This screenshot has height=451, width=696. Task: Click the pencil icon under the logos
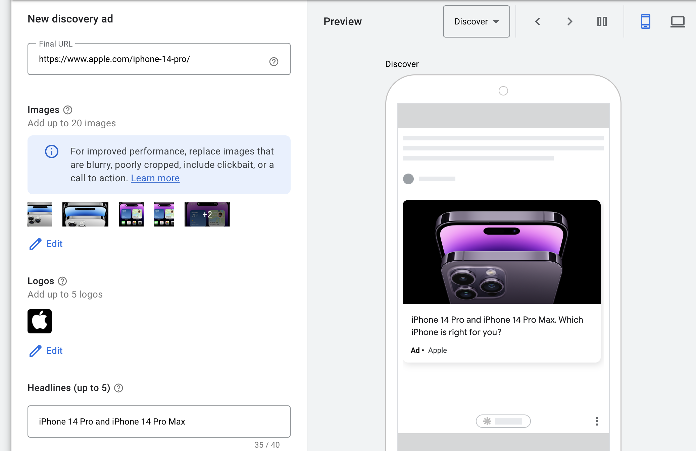pos(35,351)
